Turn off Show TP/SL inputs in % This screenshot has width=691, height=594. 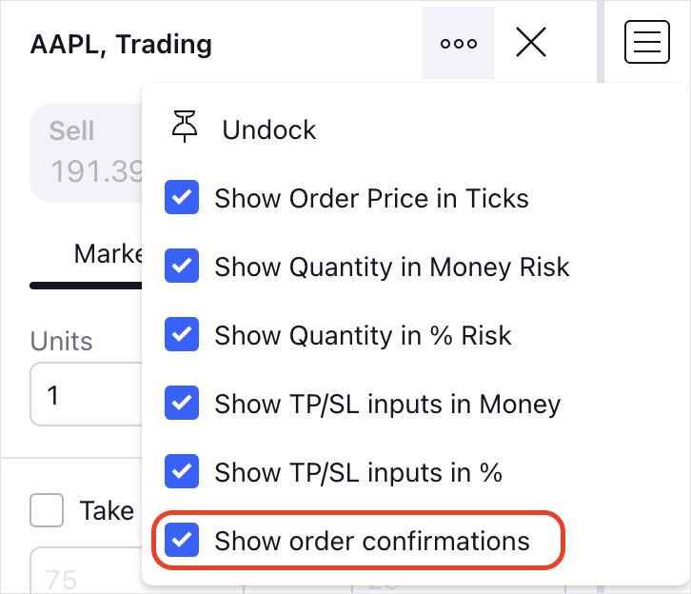click(x=182, y=472)
